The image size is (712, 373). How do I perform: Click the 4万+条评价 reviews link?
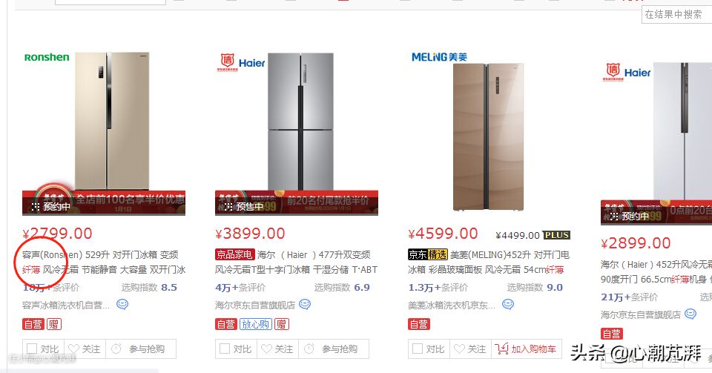point(240,287)
